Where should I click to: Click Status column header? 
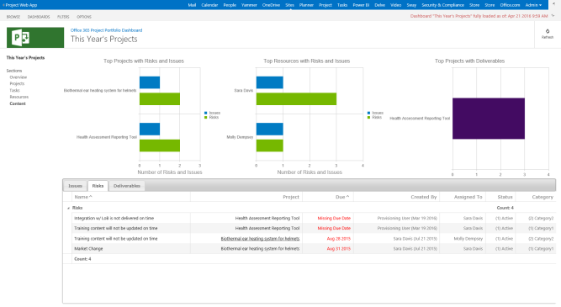click(505, 197)
